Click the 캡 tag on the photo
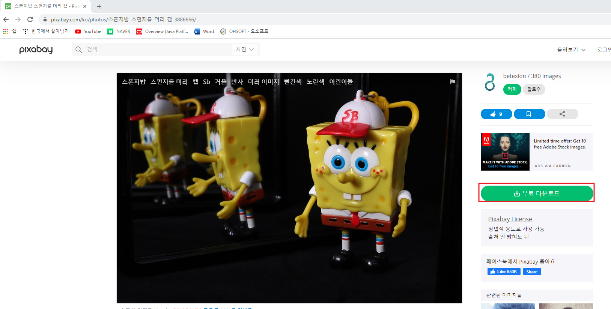Image resolution: width=611 pixels, height=309 pixels. [196, 82]
